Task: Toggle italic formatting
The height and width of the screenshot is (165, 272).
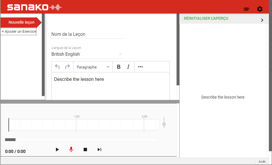Action: pyautogui.click(x=128, y=67)
